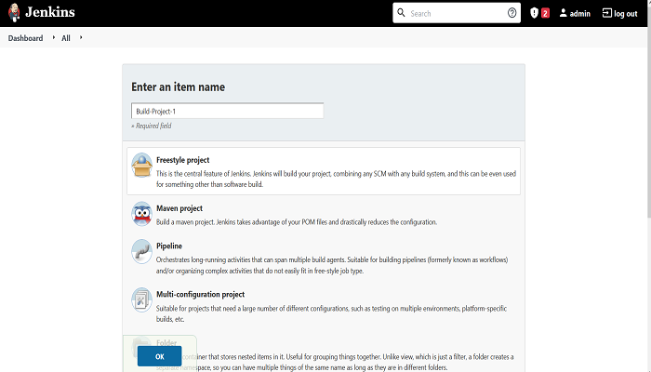This screenshot has width=651, height=372.
Task: Click the page vertical scrollbar
Action: [x=648, y=108]
